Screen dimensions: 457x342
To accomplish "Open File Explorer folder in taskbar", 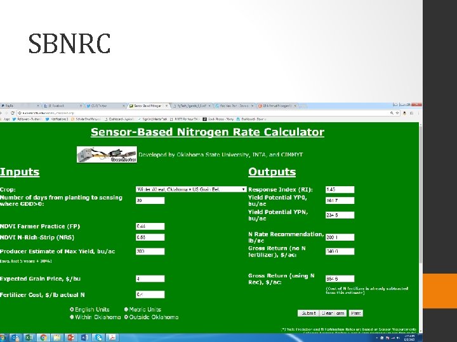I will [57, 338].
